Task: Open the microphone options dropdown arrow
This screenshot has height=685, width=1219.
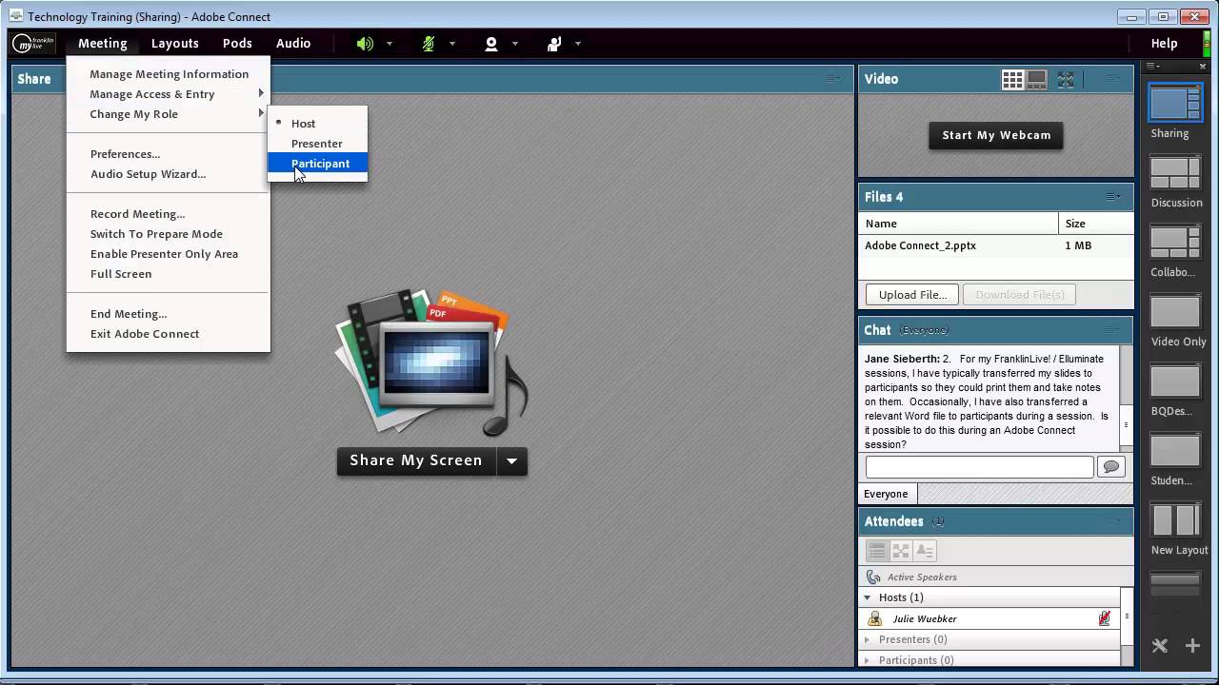Action: (452, 44)
